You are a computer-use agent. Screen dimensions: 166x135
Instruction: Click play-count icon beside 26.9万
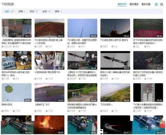pyautogui.click(x=68, y=79)
